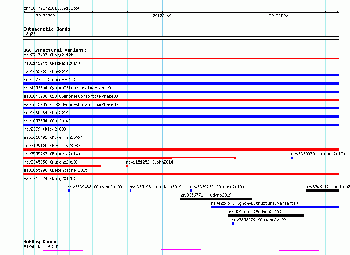Image resolution: width=350 pixels, height=255 pixels.
Task: Click esv3643289 (1000GenomesConsortiumPhase3) label
Action: click(71, 104)
